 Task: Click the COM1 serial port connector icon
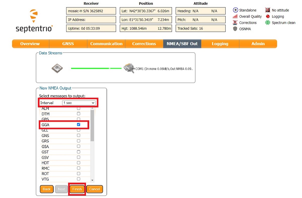point(129,68)
